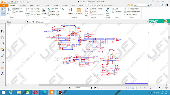Screen dimensions: 170x95
Task: Go to first page
Action: tap(70, 88)
